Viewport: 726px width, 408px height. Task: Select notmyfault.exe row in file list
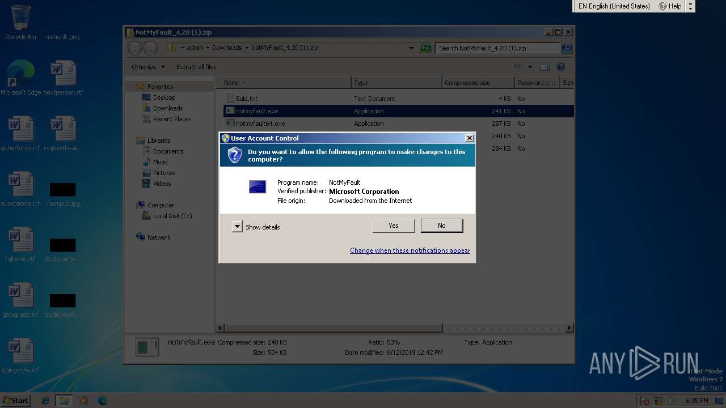(x=399, y=111)
